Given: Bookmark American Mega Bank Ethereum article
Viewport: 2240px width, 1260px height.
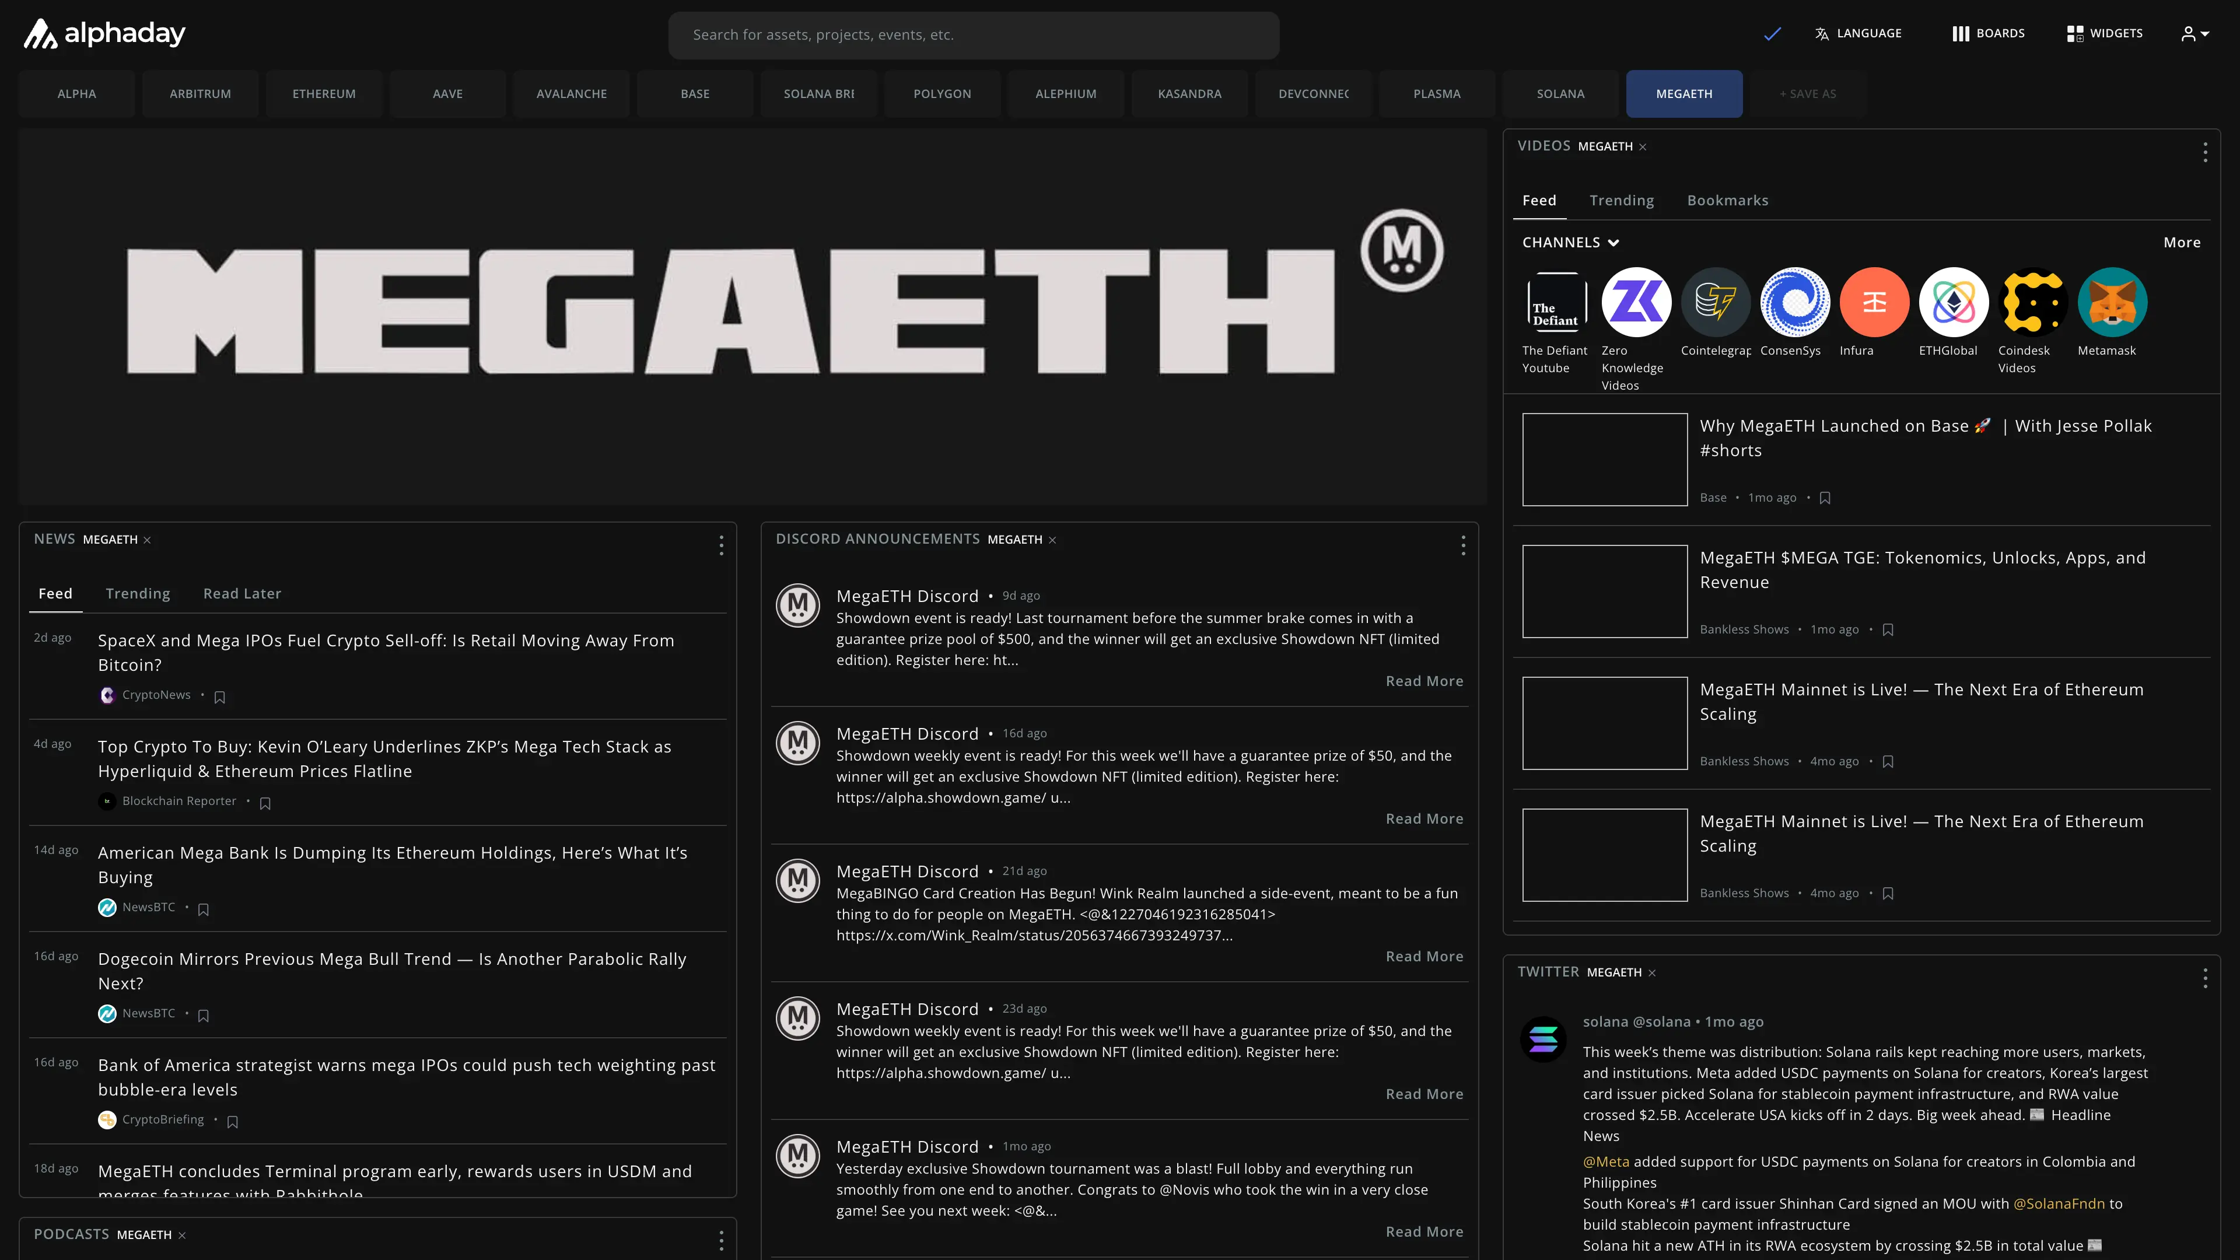Looking at the screenshot, I should (204, 909).
